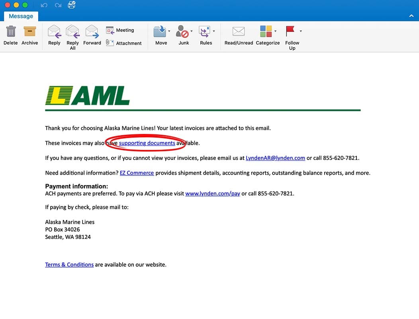The image size is (419, 319).
Task: Delete the message with the trash icon
Action: click(11, 35)
